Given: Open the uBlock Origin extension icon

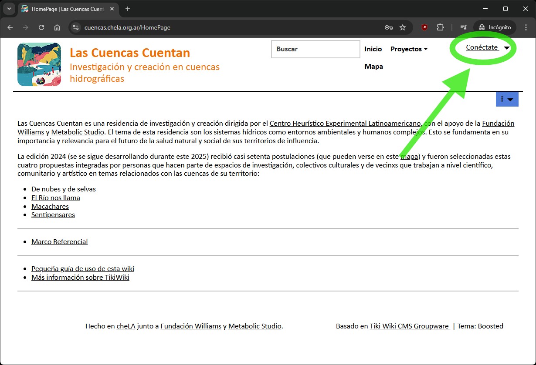Looking at the screenshot, I should point(424,27).
